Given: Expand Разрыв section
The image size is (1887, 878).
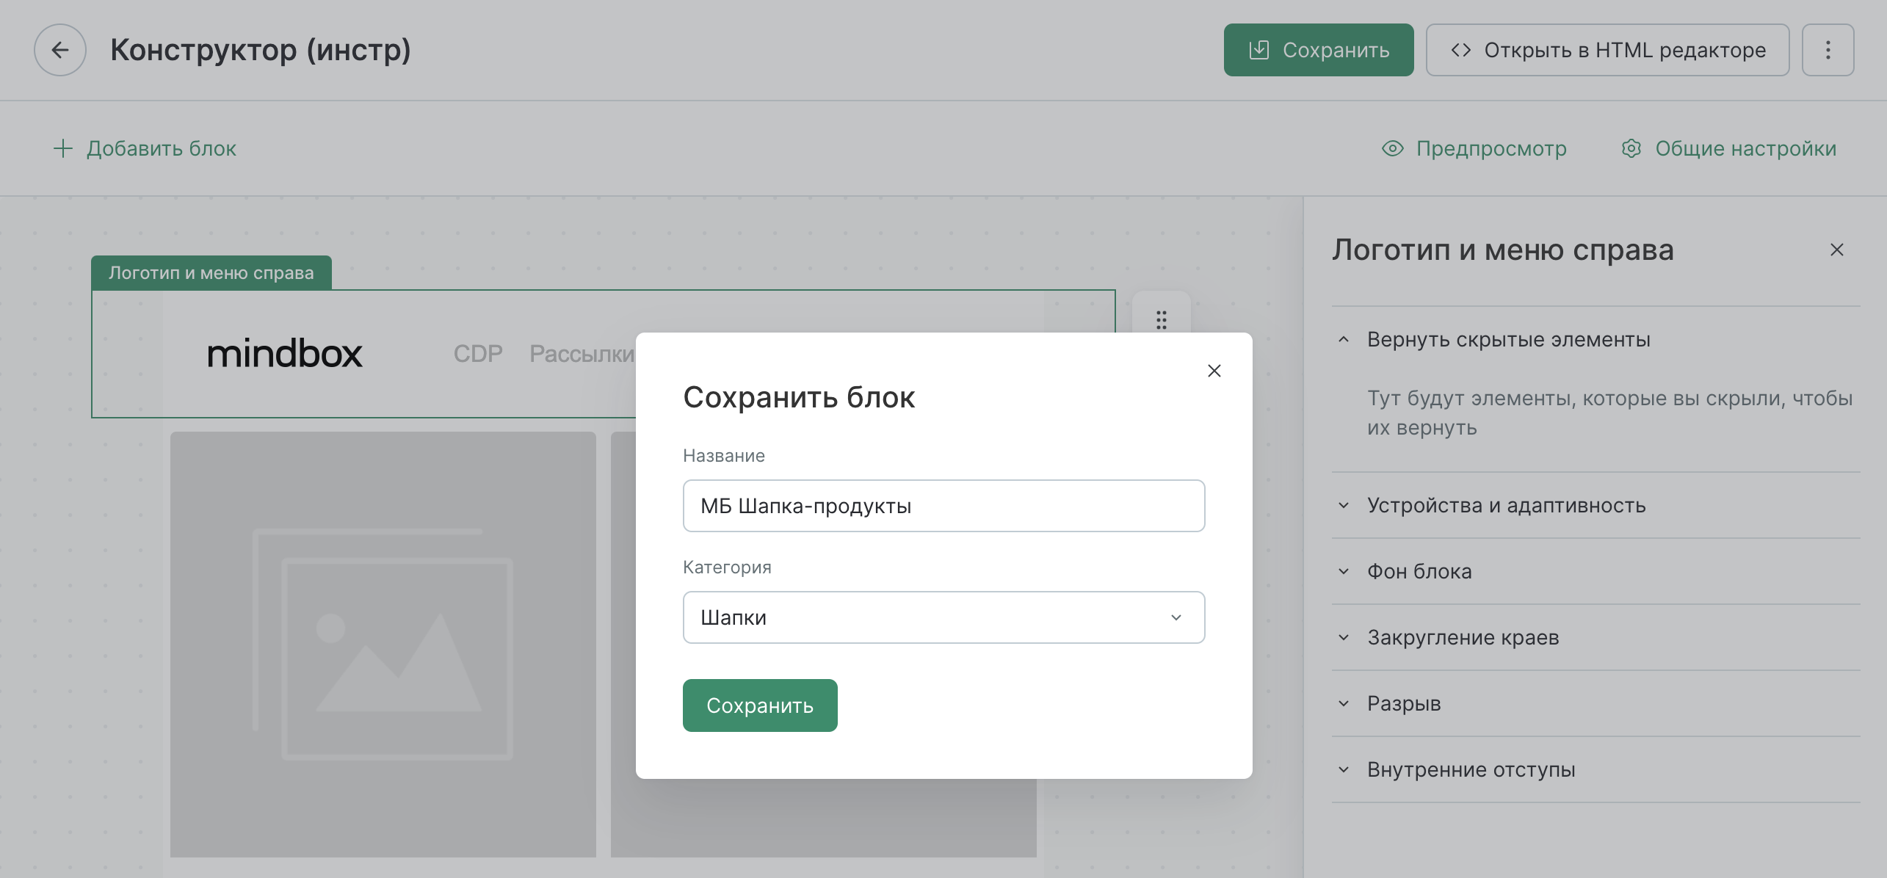Looking at the screenshot, I should tap(1596, 704).
